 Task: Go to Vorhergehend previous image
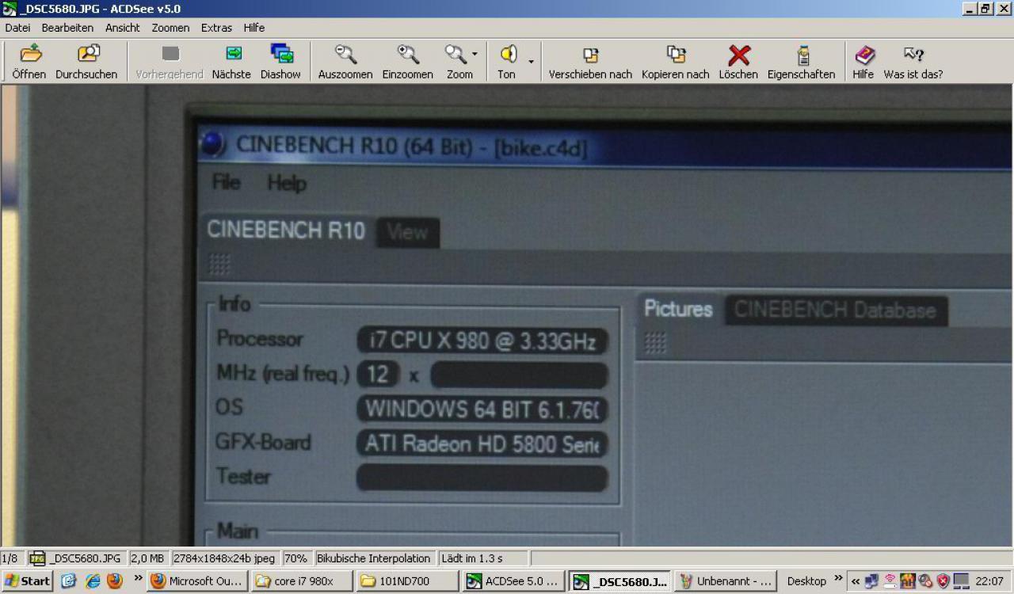170,63
